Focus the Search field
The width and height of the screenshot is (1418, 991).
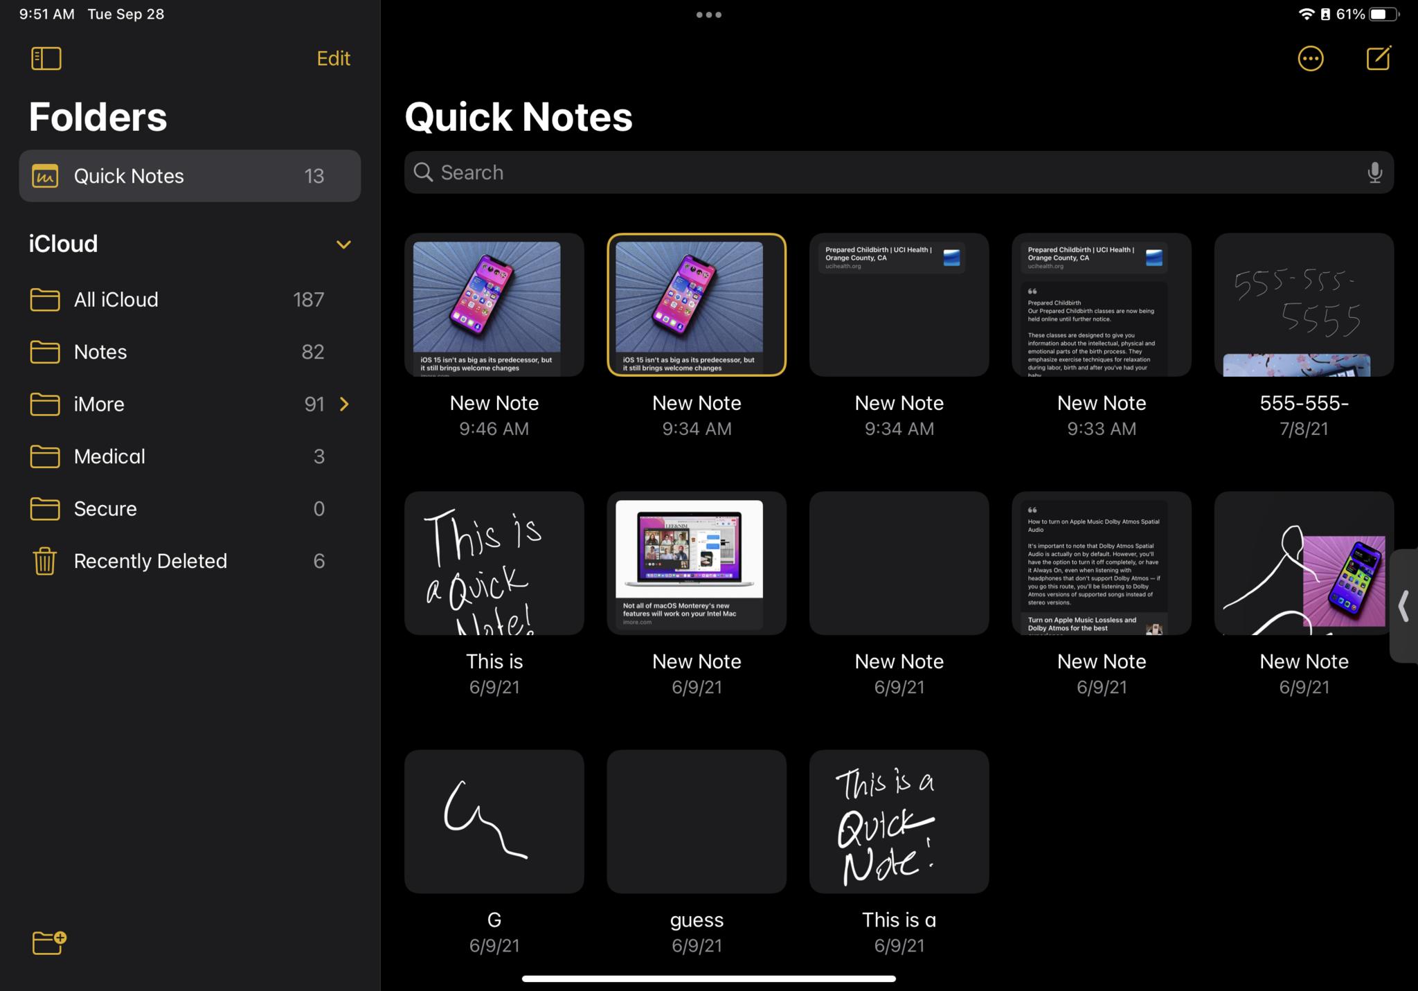pos(899,172)
